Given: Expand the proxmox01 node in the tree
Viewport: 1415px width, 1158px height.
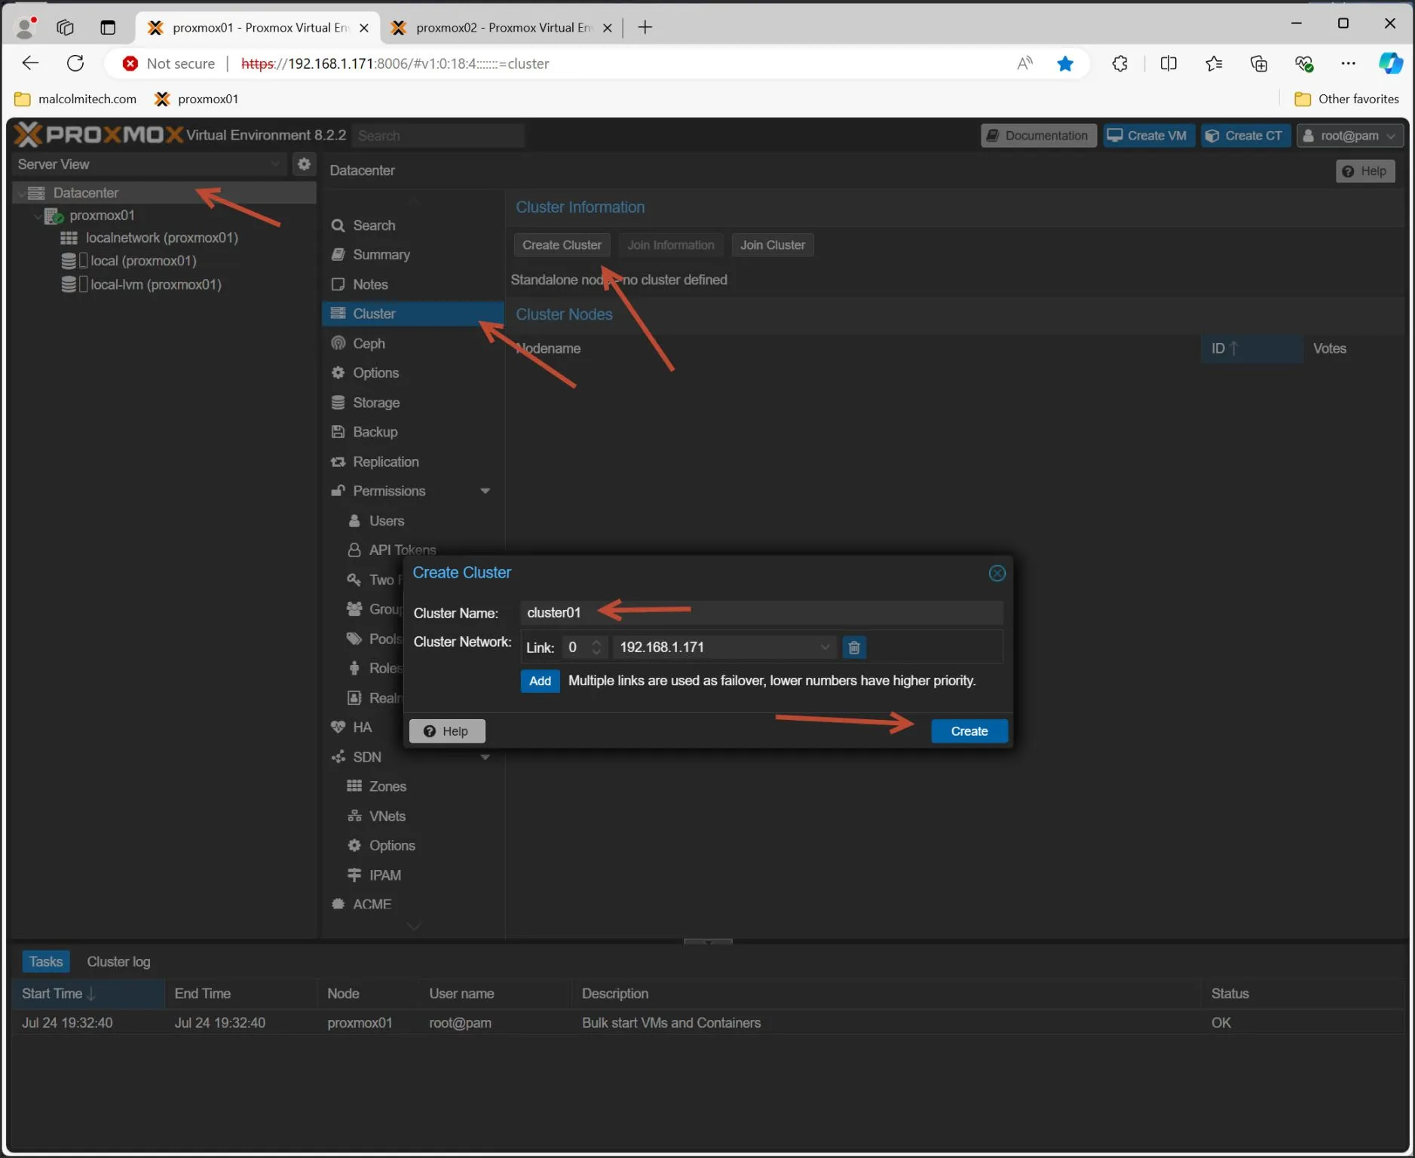Looking at the screenshot, I should (x=37, y=216).
